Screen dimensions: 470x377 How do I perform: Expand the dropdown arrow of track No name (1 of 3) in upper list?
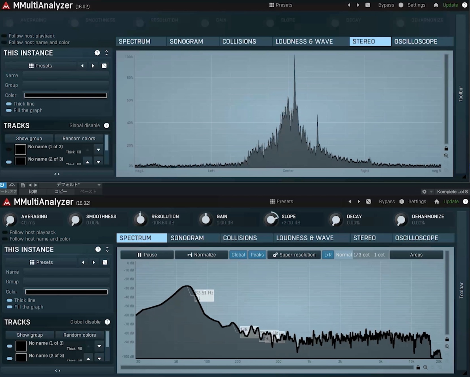(x=98, y=149)
